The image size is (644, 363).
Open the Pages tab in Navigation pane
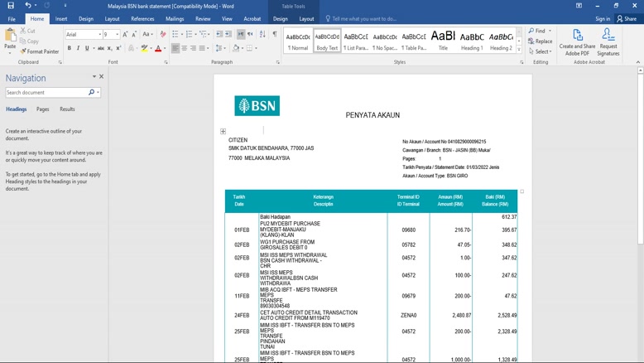pyautogui.click(x=42, y=109)
